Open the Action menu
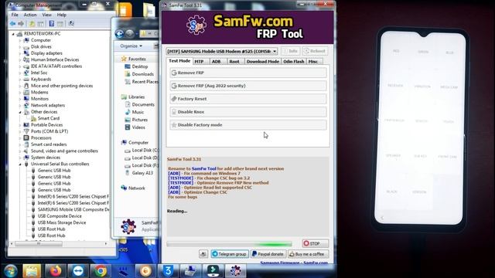Viewport: 495px width, 278px height. coord(30,15)
